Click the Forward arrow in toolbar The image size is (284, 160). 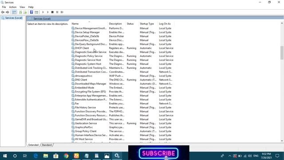8,12
